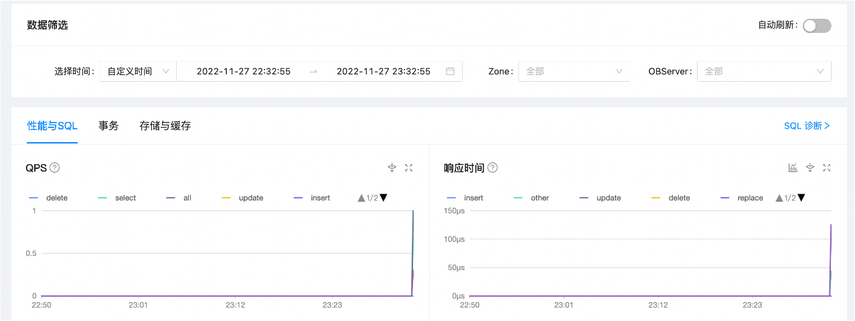Toggle select color swatch in QPS legend
Image resolution: width=855 pixels, height=321 pixels.
(102, 198)
